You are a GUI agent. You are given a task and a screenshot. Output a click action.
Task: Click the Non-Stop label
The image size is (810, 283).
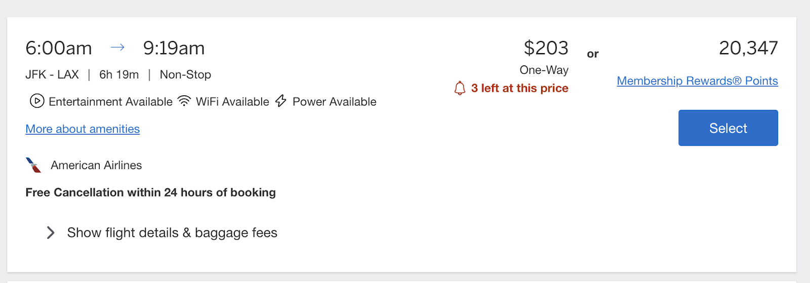(x=185, y=74)
